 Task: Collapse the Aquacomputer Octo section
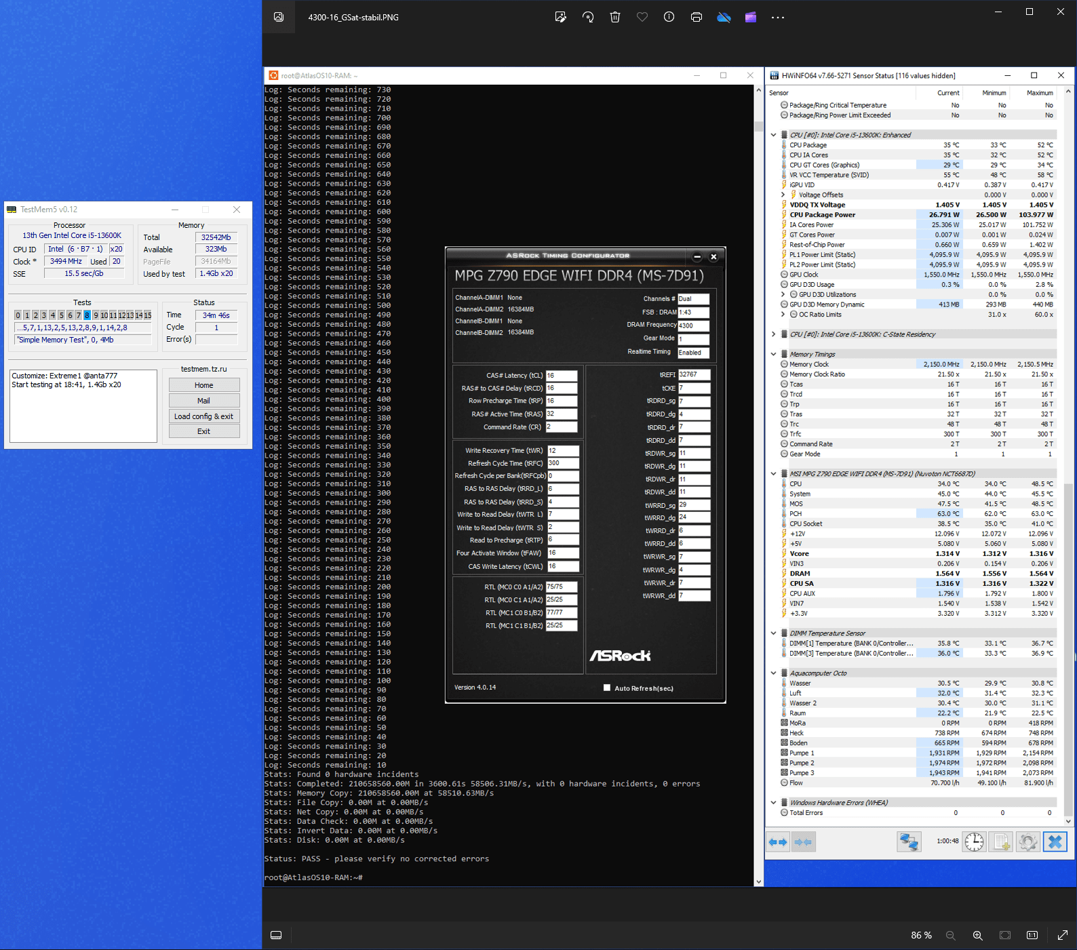pos(774,673)
